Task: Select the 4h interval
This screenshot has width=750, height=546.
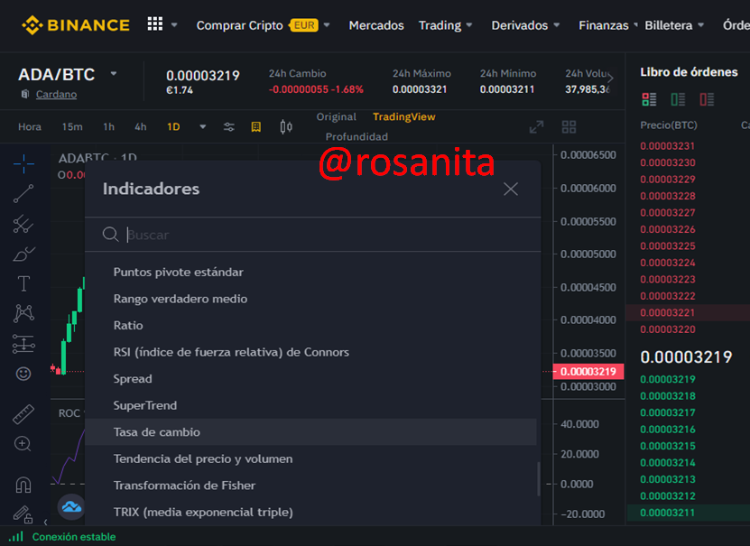Action: coord(140,126)
